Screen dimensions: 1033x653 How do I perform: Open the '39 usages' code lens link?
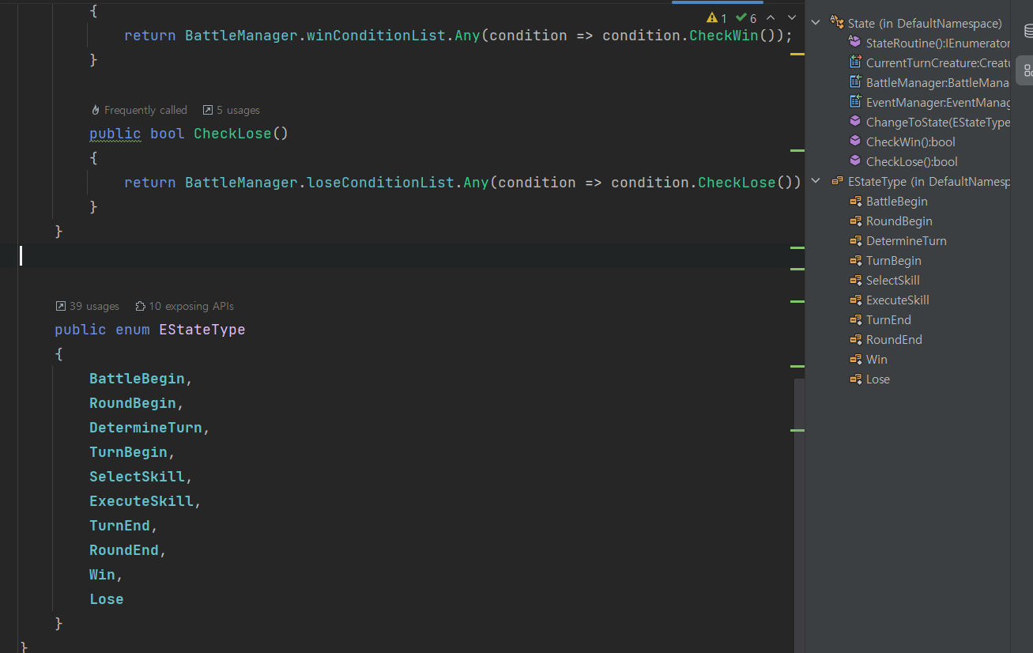click(88, 306)
